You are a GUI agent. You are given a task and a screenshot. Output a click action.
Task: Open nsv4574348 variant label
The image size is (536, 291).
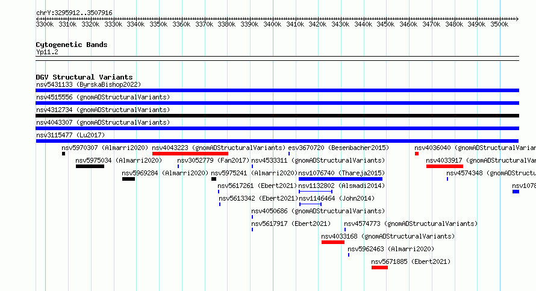491,173
